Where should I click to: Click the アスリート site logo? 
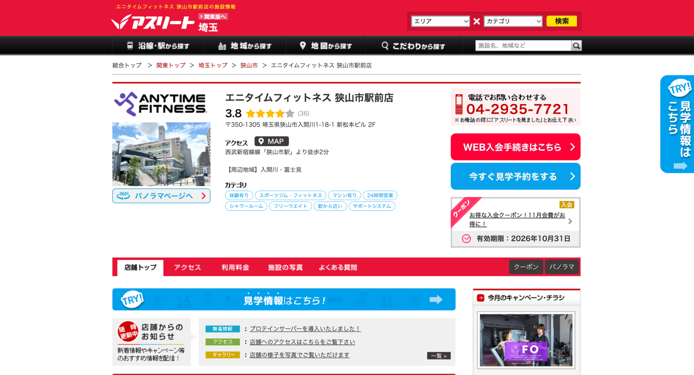153,22
